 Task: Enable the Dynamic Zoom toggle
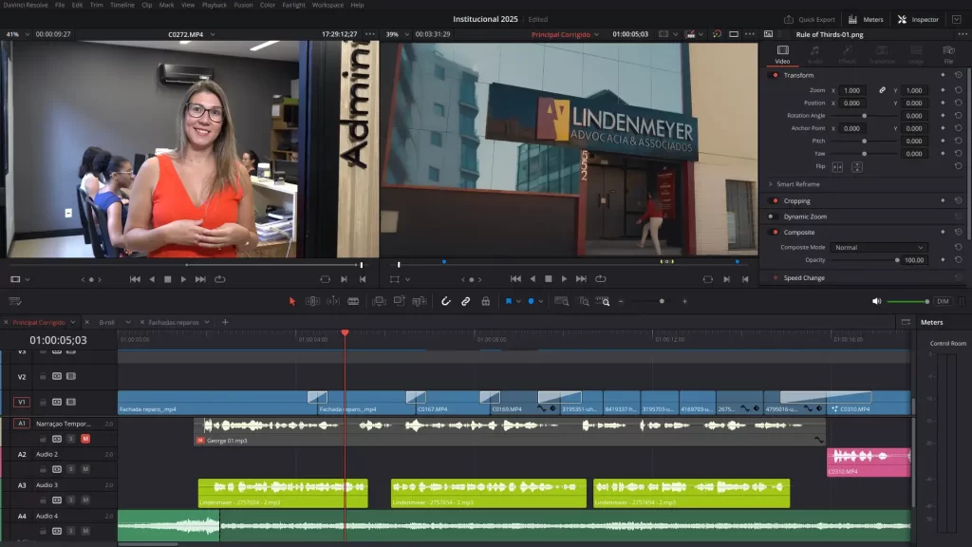(x=771, y=217)
